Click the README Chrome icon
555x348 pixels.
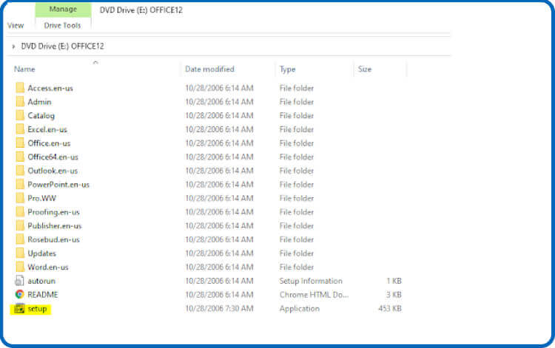click(19, 294)
